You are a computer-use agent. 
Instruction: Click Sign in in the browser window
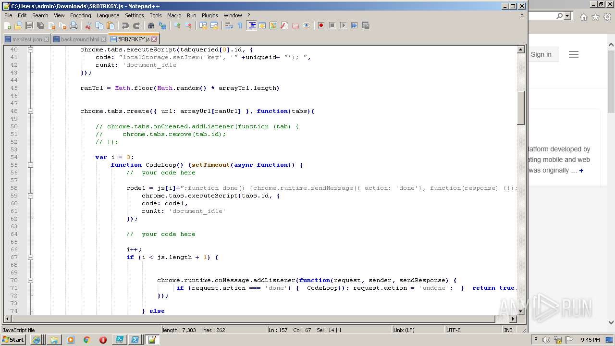click(541, 54)
